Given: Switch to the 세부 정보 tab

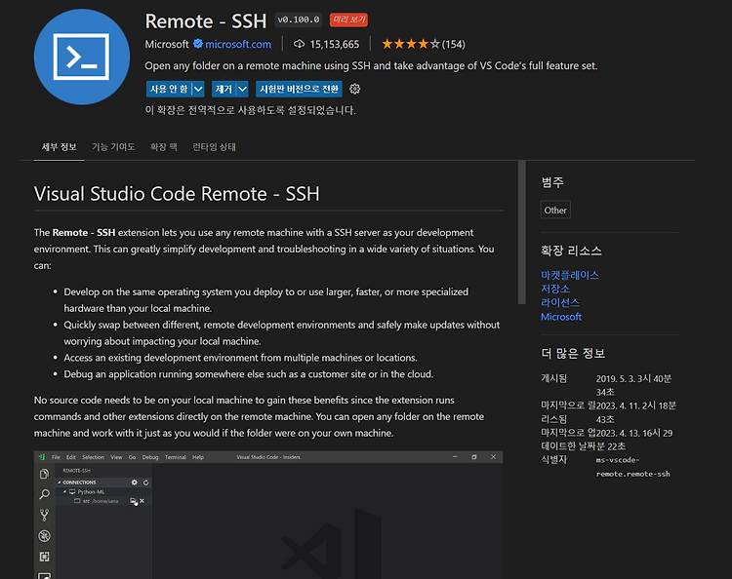Looking at the screenshot, I should click(x=59, y=147).
